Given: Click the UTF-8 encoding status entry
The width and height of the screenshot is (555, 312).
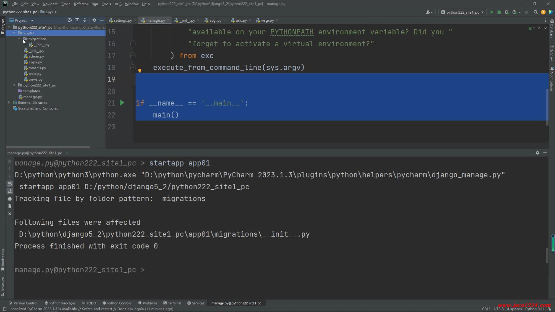Looking at the screenshot, I should tap(499, 309).
